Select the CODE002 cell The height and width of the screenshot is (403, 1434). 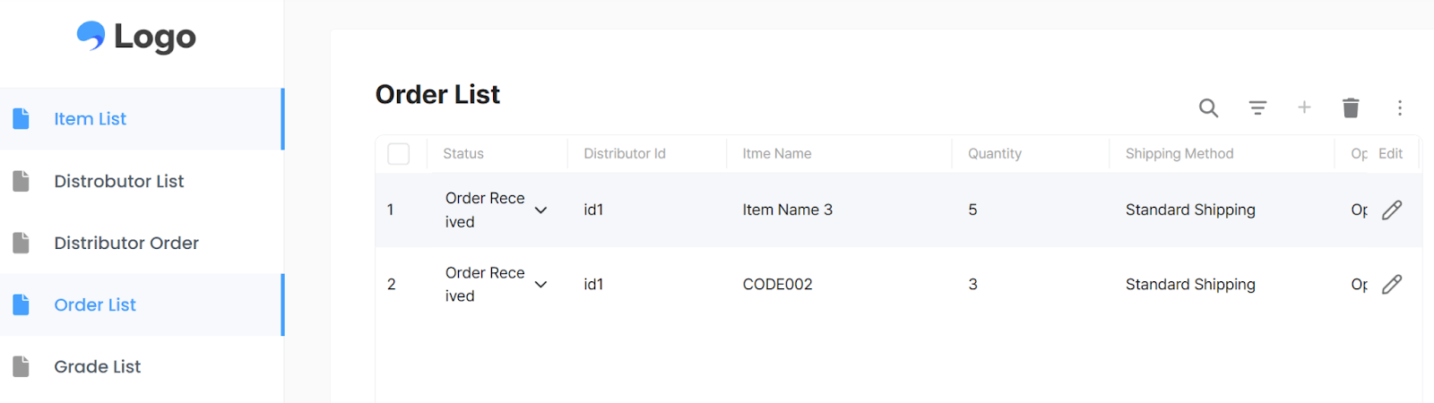pos(778,284)
